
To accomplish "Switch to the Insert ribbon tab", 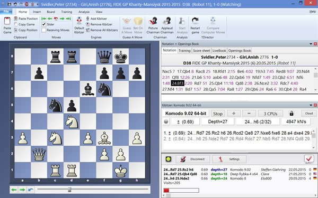I will pyautogui.click(x=37, y=12).
